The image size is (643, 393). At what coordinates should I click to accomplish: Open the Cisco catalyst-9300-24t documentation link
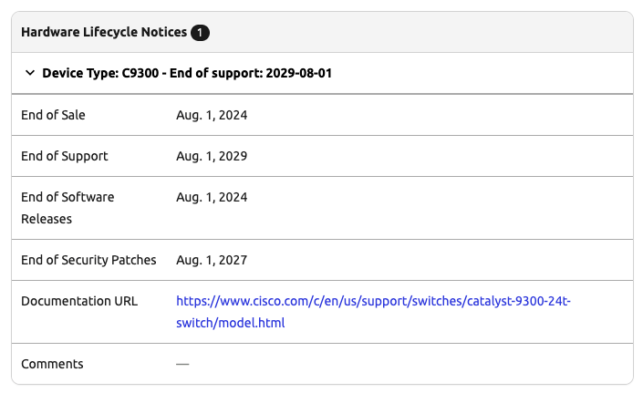point(374,301)
